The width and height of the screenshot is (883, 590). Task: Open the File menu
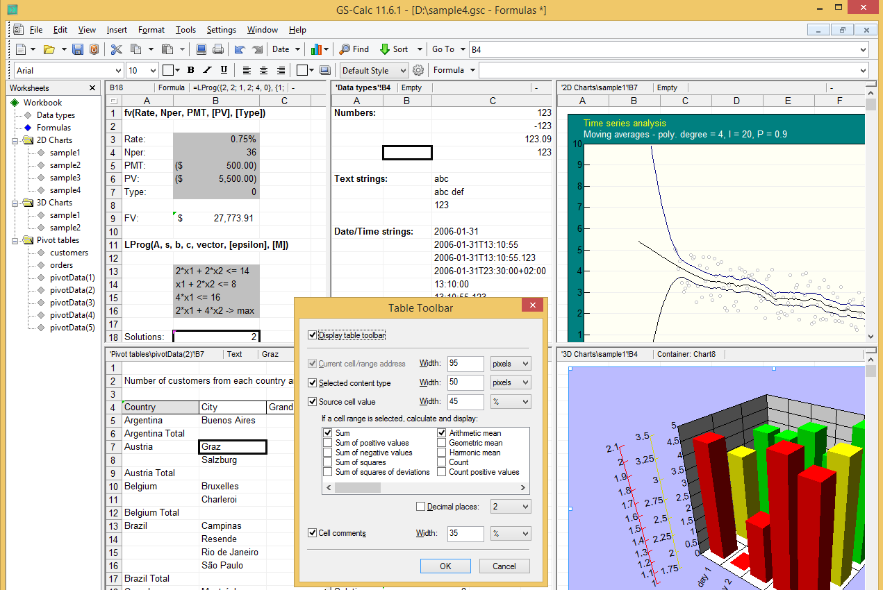point(36,30)
